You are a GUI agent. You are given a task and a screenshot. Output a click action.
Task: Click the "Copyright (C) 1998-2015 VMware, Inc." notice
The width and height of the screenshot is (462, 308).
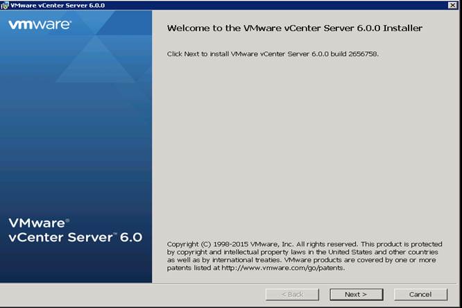[x=305, y=256]
